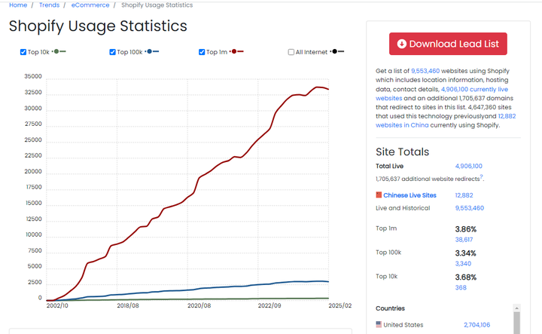Click the red Top 1m legend marker
Viewport: 542px width, 334px height.
pyautogui.click(x=237, y=51)
